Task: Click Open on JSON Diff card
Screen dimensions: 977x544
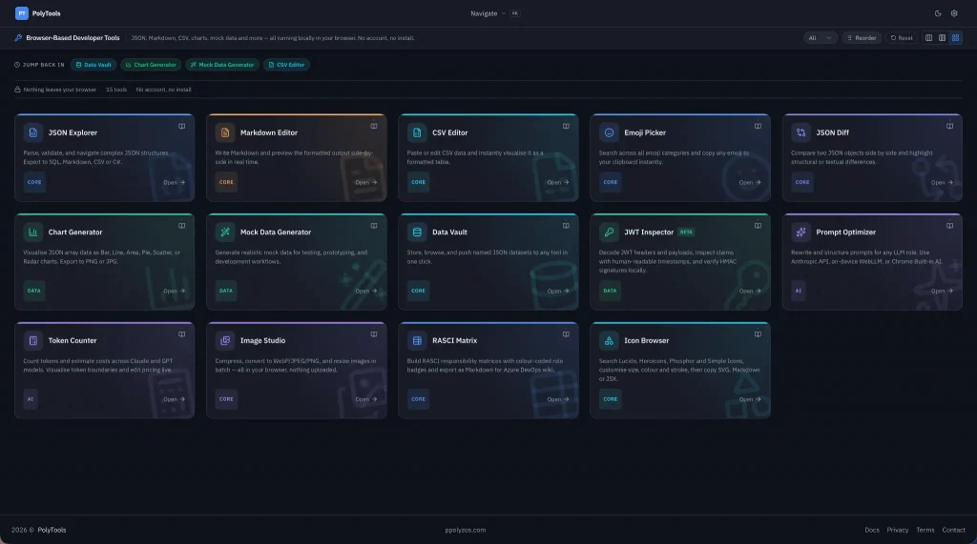Action: (942, 182)
